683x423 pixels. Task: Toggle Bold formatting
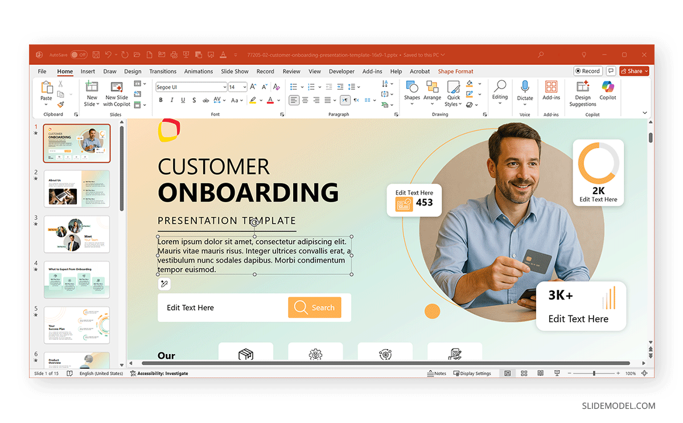click(x=161, y=100)
